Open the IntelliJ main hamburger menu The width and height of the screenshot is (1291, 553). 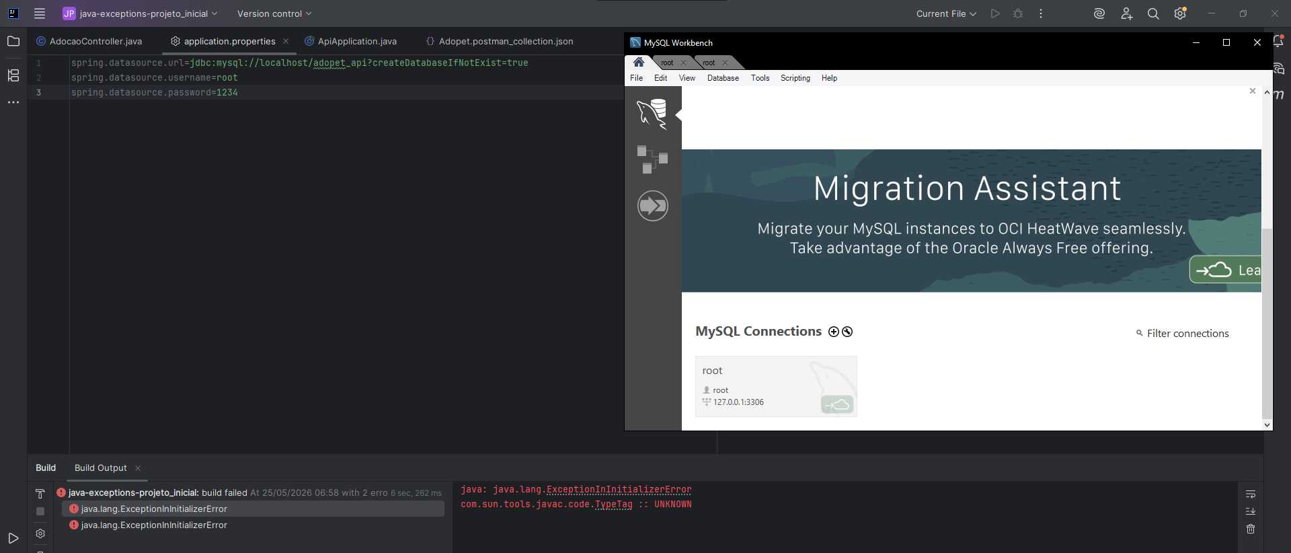40,13
